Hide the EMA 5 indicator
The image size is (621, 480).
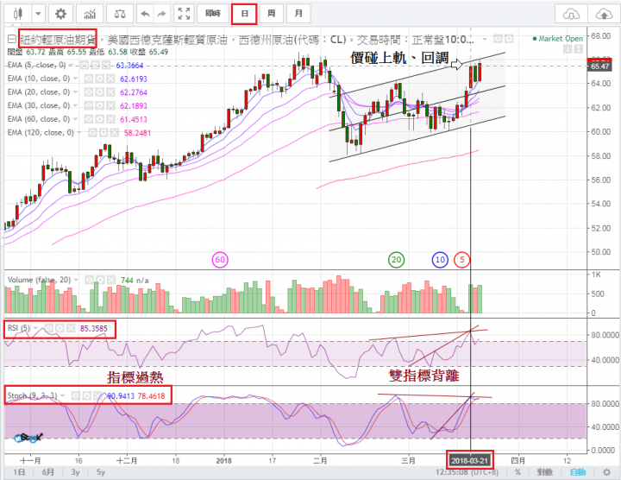click(x=85, y=66)
